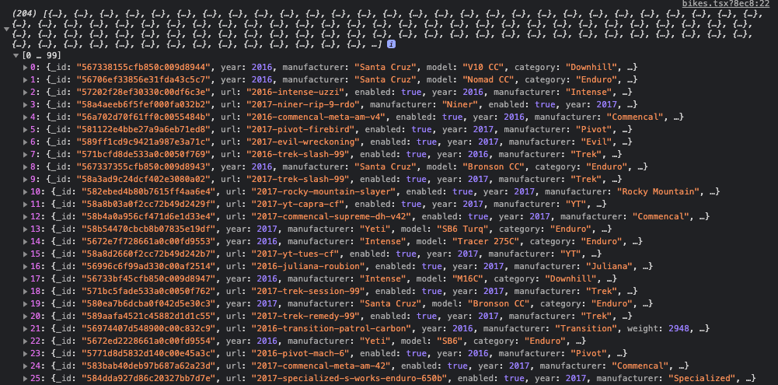Expand object at index 0 (V10 CC)
778x385 pixels.
click(26, 67)
